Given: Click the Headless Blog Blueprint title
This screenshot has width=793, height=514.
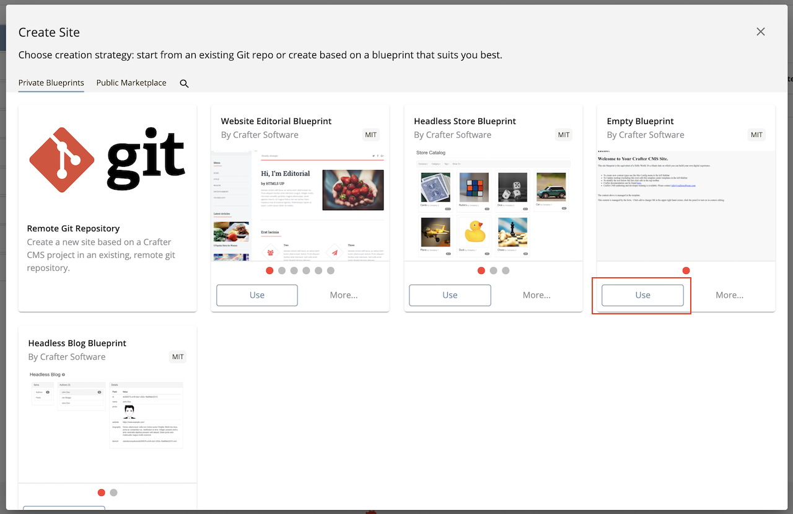Looking at the screenshot, I should coord(77,343).
